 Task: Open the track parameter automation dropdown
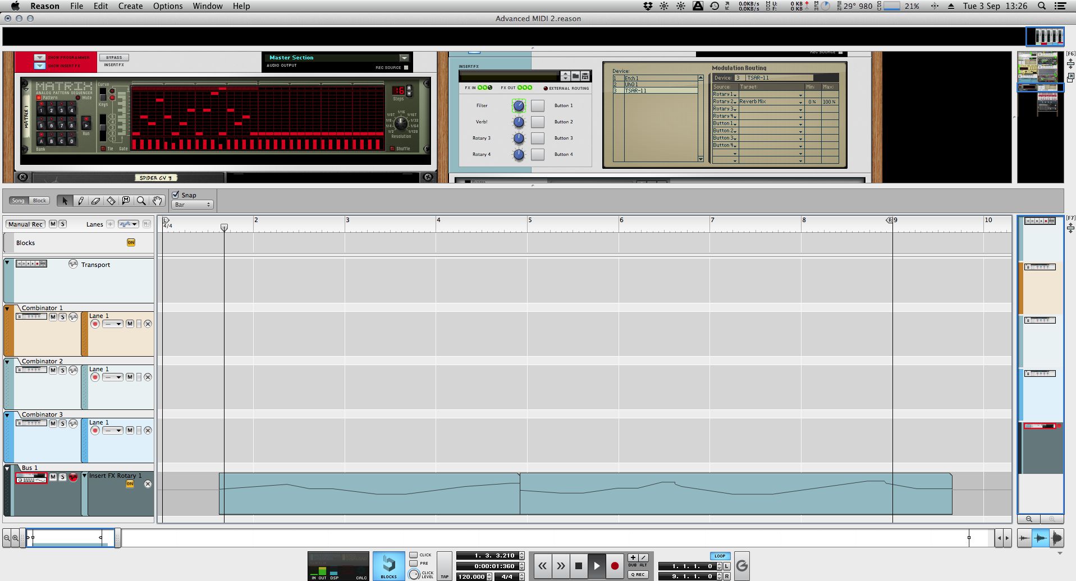coord(128,224)
